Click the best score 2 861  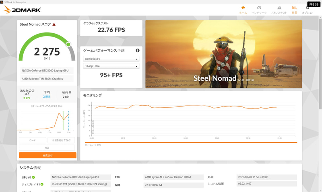click(x=66, y=97)
